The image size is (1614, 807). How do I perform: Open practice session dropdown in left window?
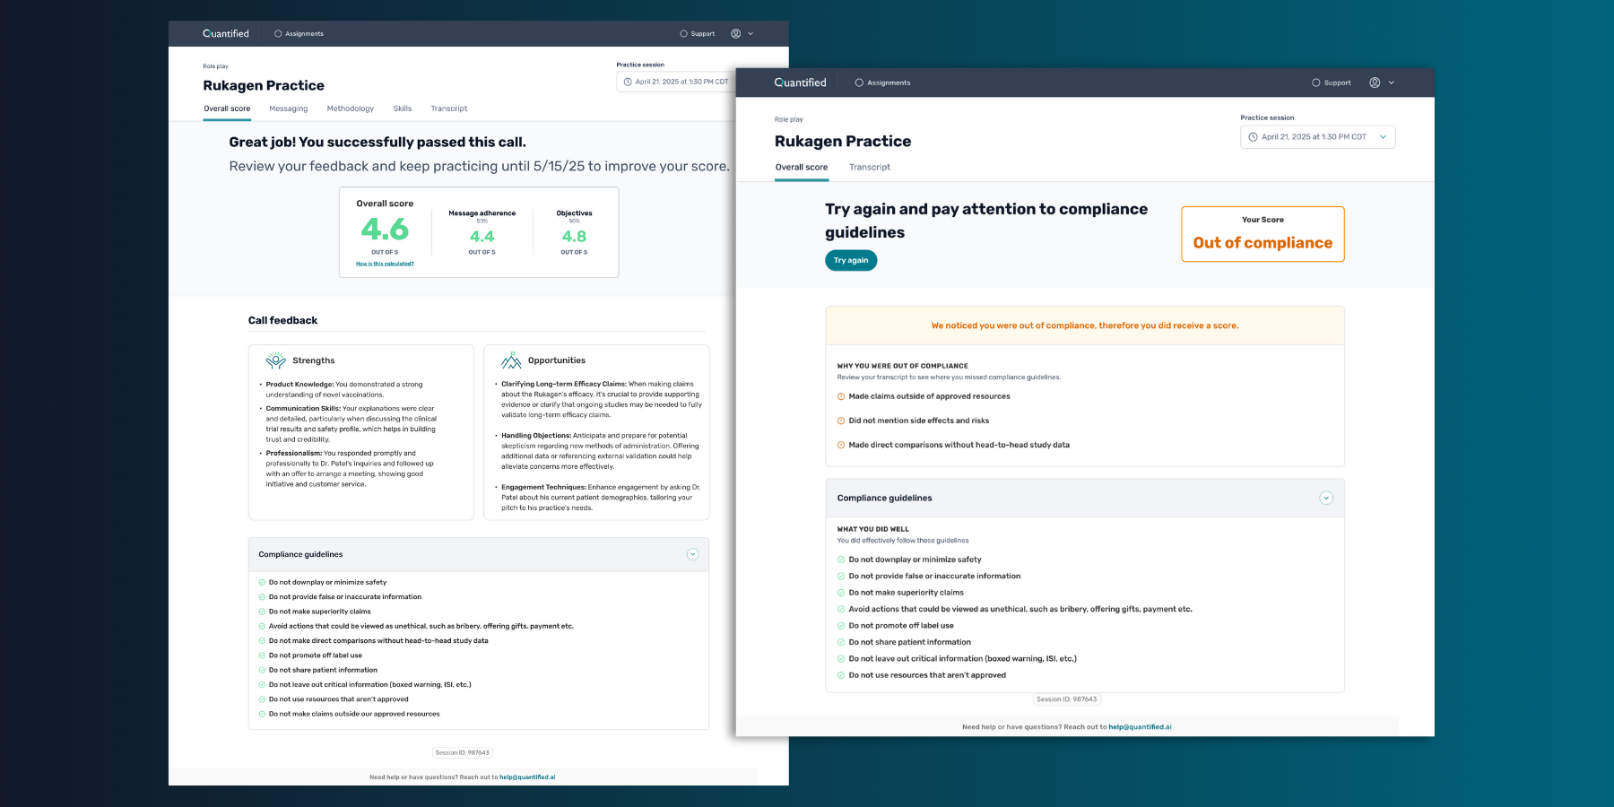click(675, 82)
